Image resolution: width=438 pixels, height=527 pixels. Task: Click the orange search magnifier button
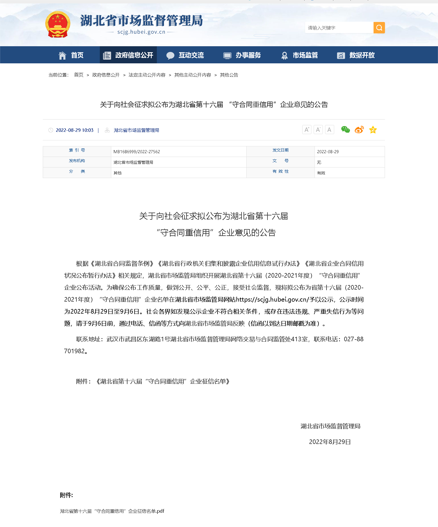point(379,28)
